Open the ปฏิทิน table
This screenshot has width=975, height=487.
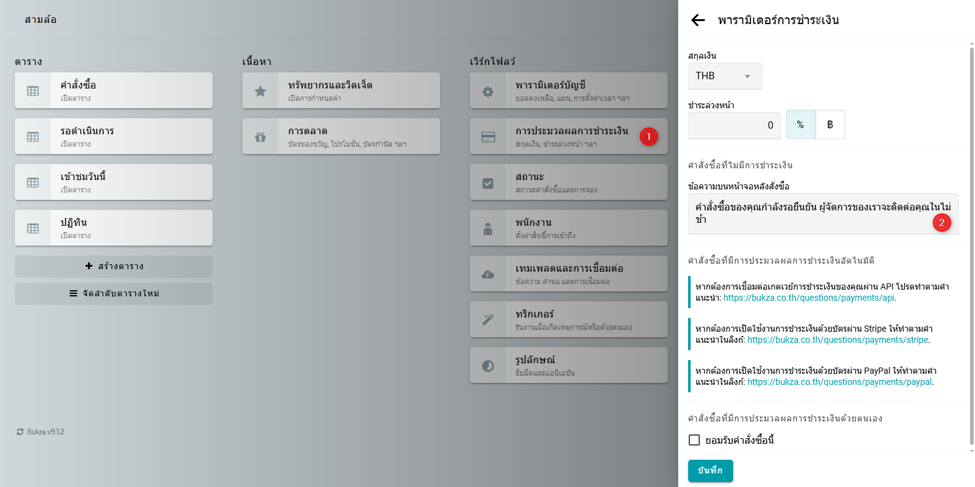[114, 228]
